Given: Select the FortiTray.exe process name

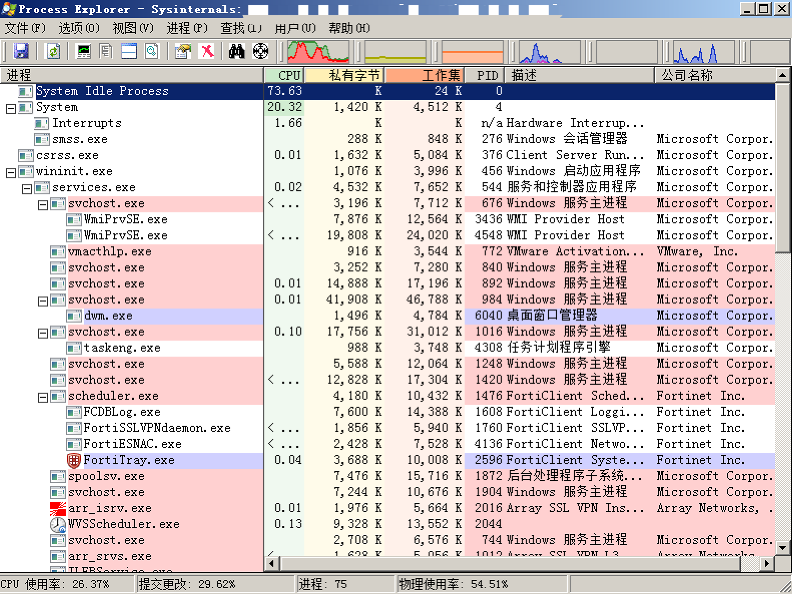Looking at the screenshot, I should coord(129,460).
